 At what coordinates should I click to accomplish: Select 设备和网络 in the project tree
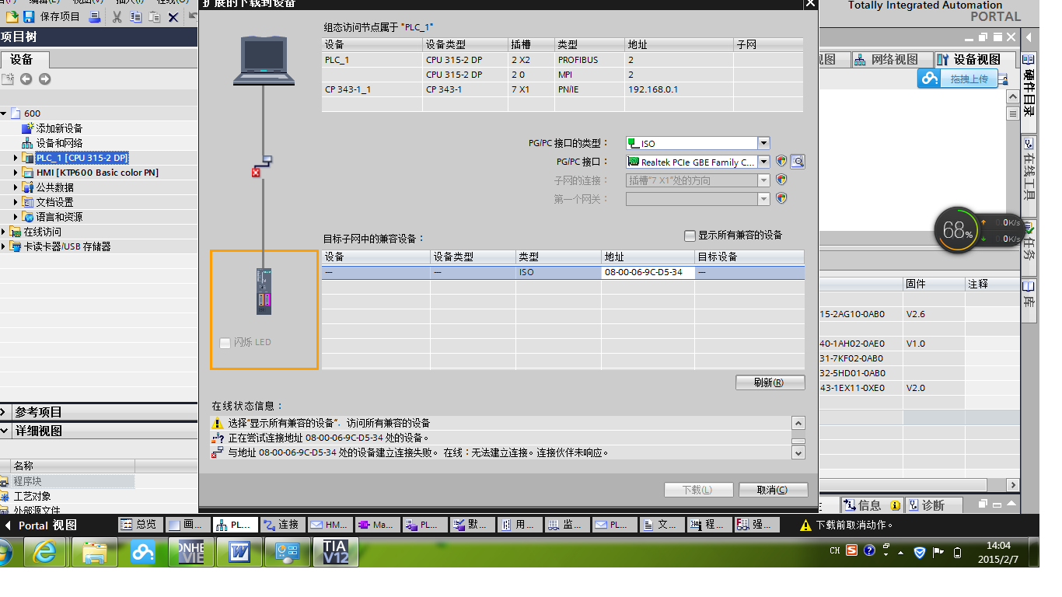pos(59,143)
